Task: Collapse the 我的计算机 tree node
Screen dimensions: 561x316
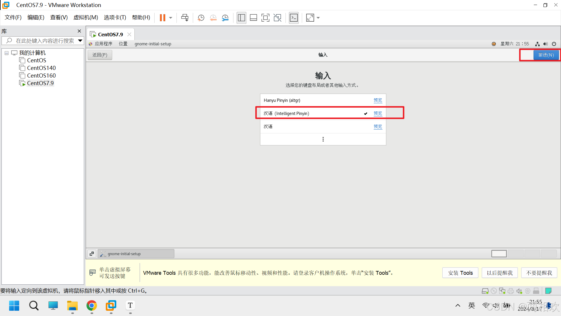Action: (6, 53)
